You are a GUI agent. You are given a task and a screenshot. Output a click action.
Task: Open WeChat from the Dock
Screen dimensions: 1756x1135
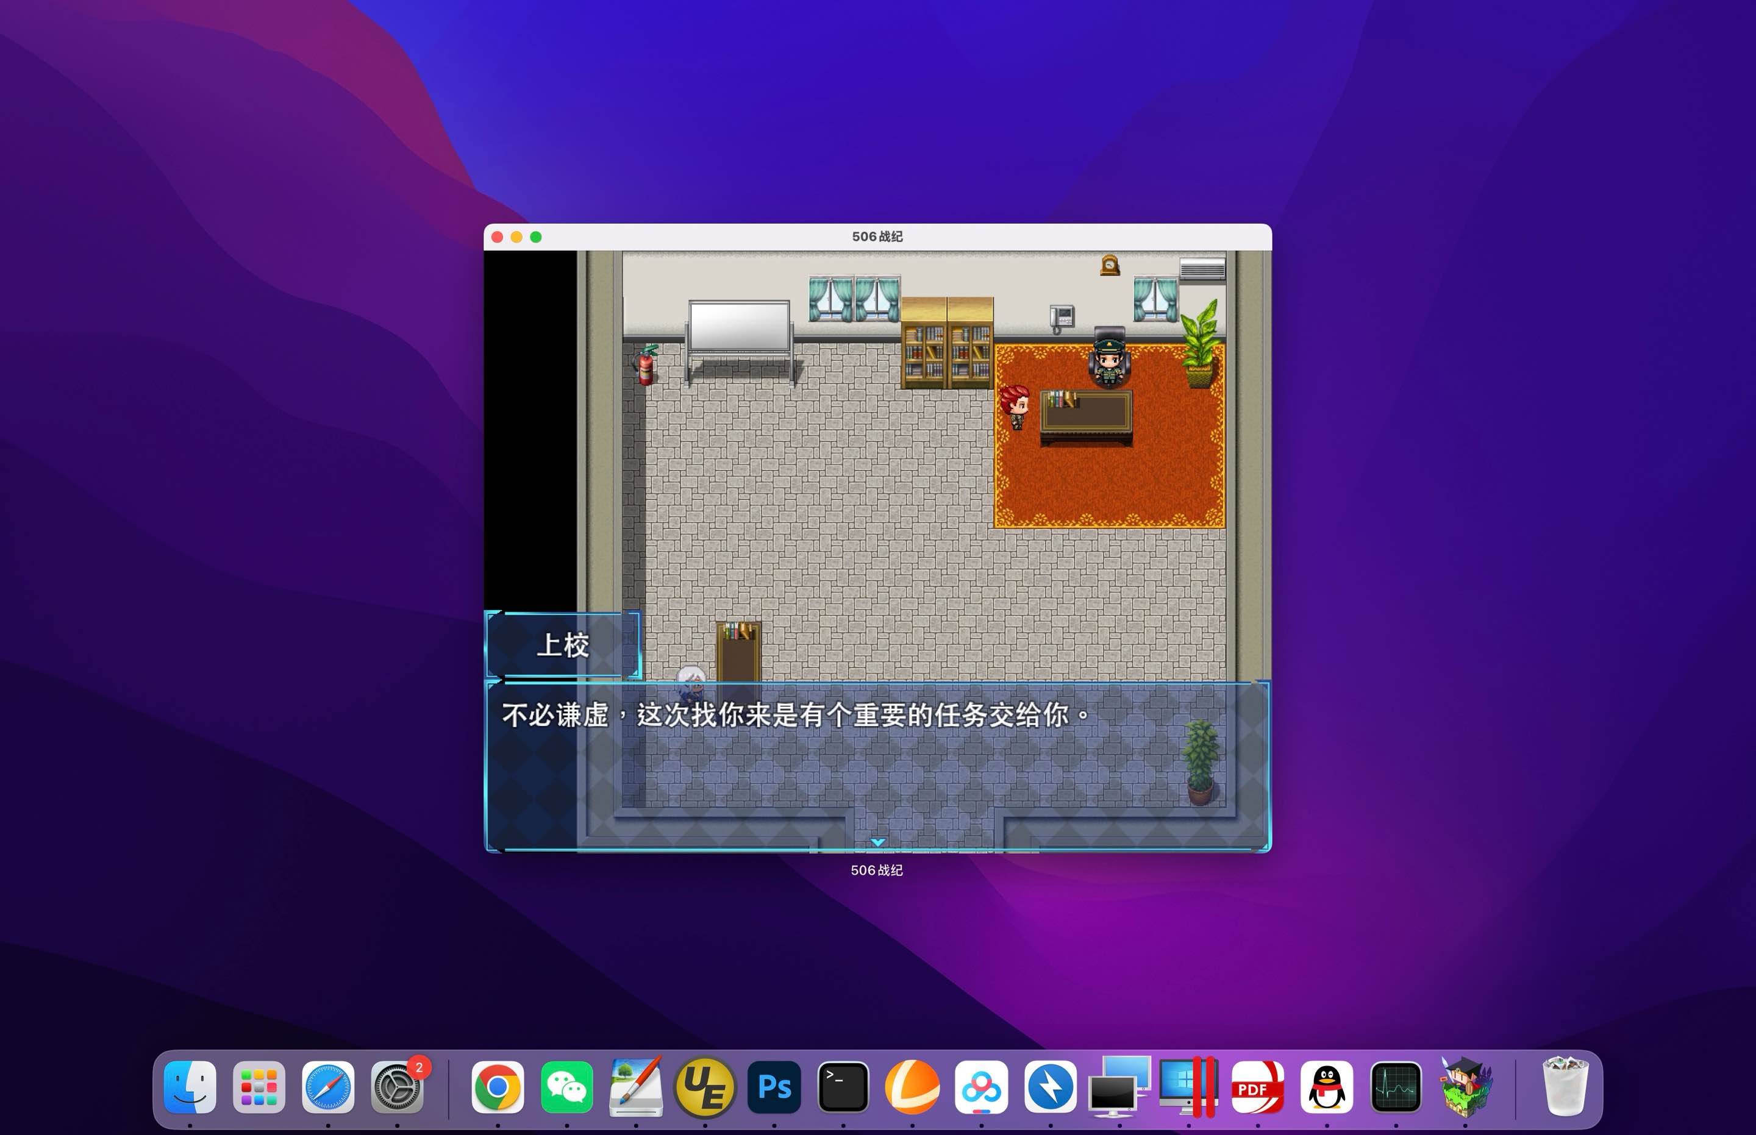(x=568, y=1086)
